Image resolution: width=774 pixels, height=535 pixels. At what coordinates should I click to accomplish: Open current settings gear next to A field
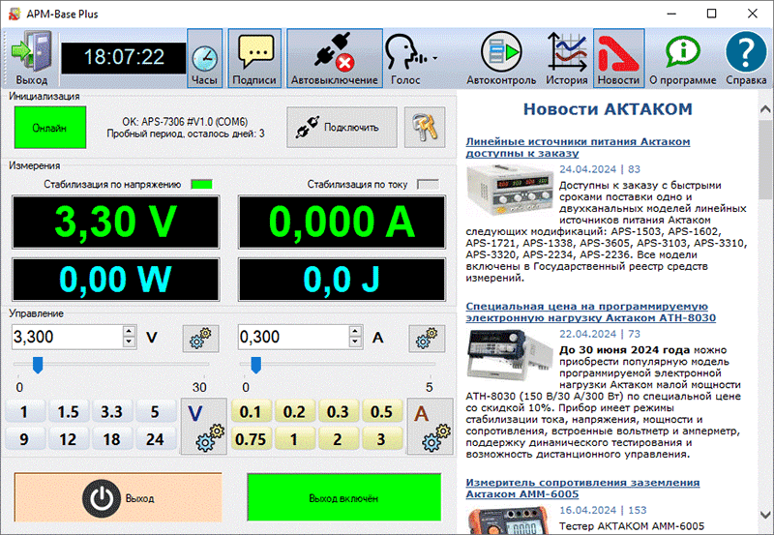tap(427, 338)
